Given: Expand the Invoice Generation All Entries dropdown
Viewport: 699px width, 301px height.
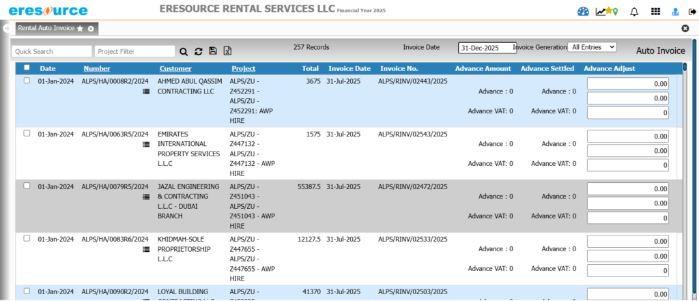Looking at the screenshot, I should (x=592, y=47).
